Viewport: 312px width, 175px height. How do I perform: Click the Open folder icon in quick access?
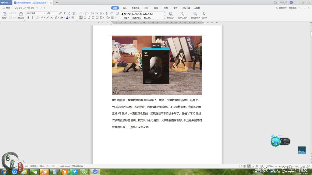[x=16, y=8]
